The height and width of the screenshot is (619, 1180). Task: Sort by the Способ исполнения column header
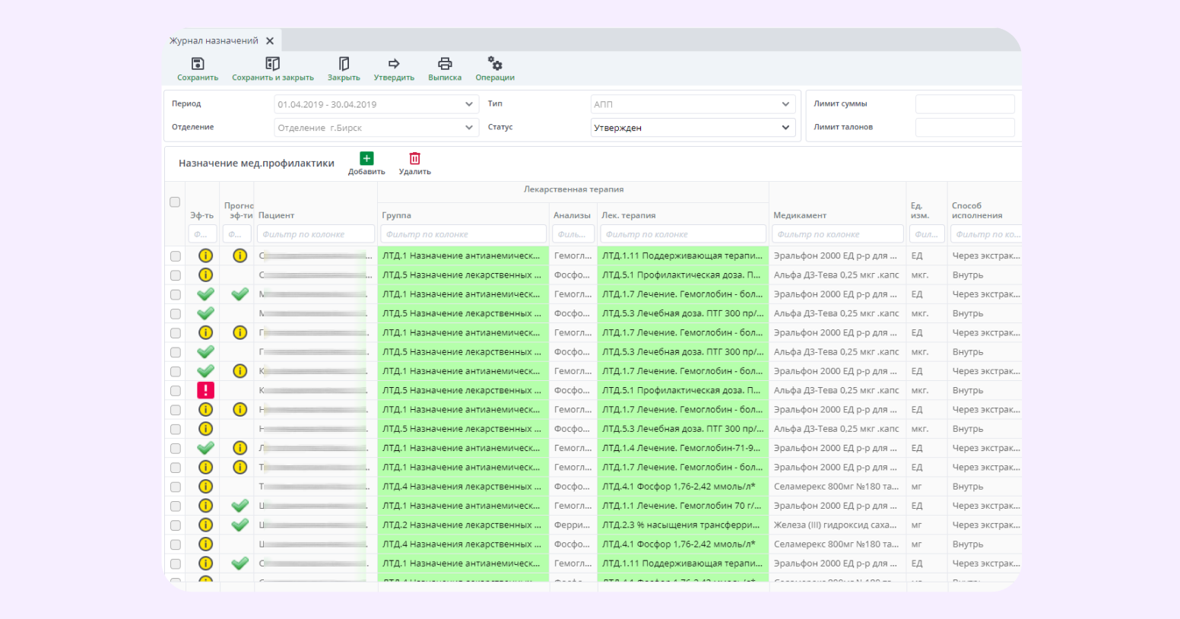[x=977, y=211]
